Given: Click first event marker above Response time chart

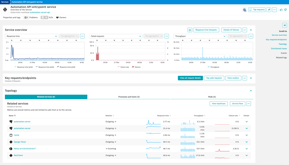Looking at the screenshot, I should pos(12,40).
